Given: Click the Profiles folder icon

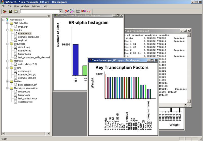Looking at the screenshot, I should pos(11,81).
